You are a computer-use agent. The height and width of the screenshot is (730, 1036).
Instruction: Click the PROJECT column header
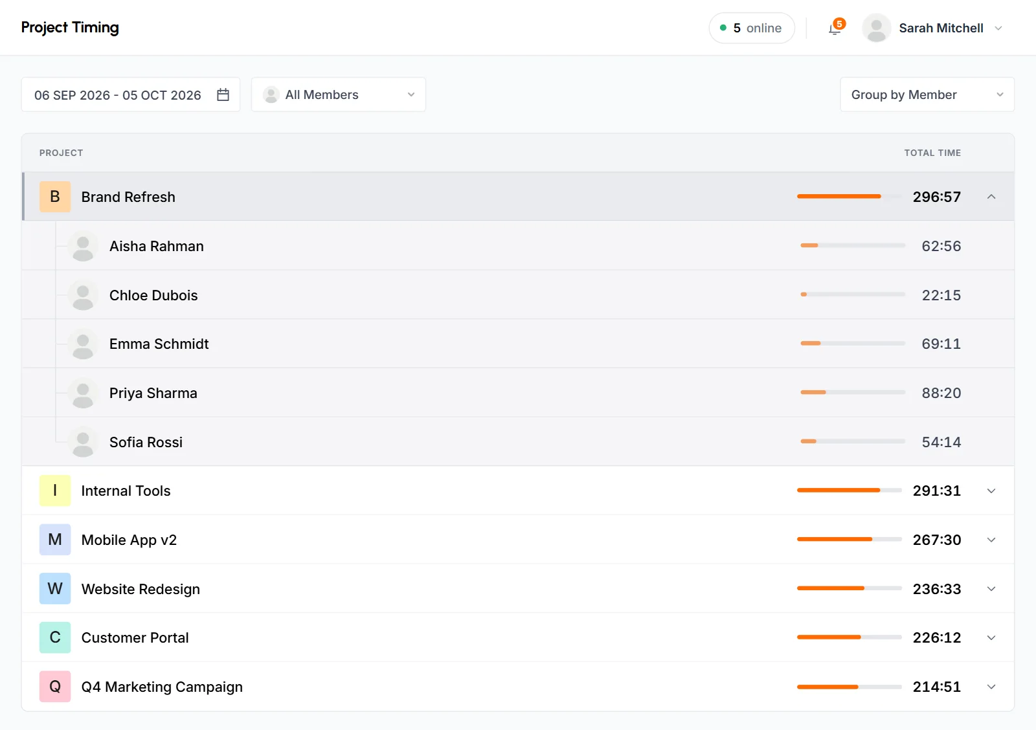coord(61,153)
